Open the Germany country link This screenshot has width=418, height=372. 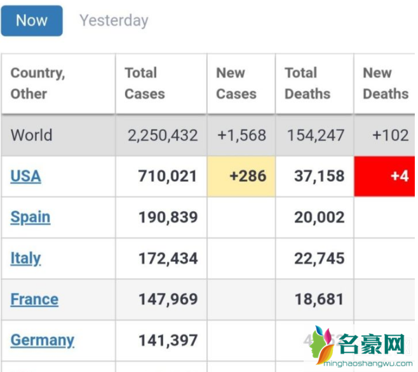coord(43,340)
